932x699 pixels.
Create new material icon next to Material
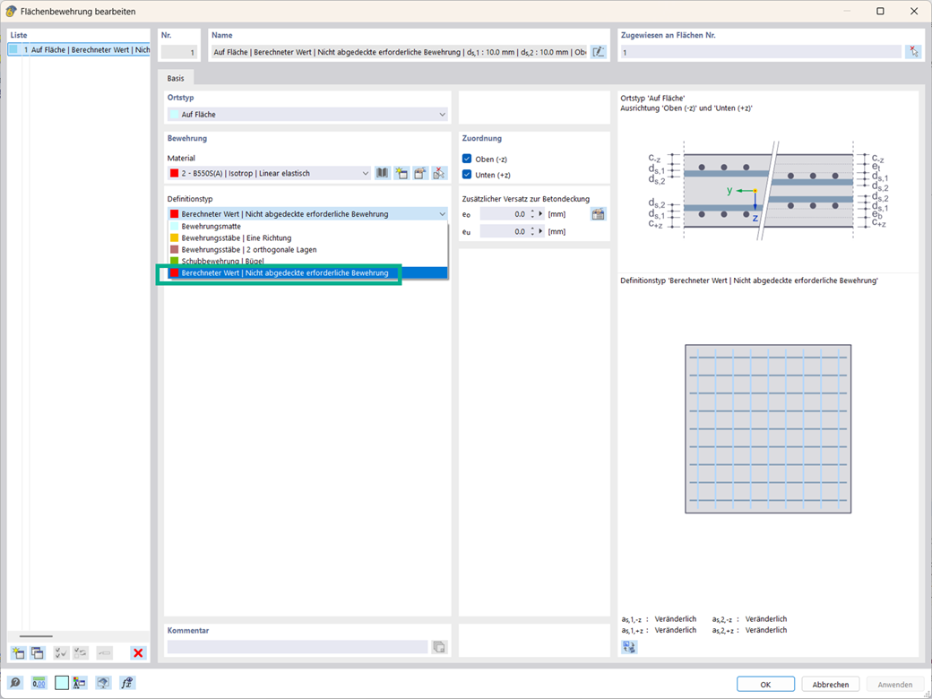pyautogui.click(x=401, y=173)
